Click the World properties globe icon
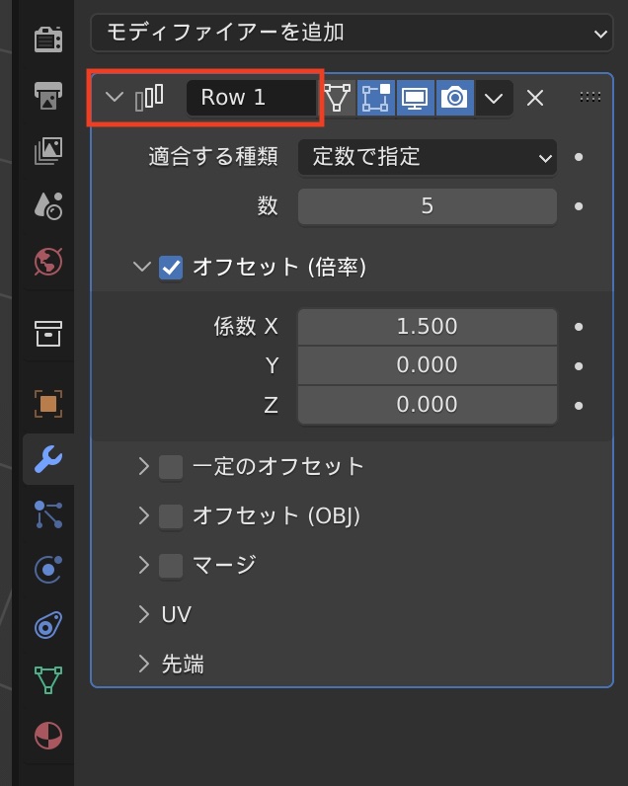Viewport: 628px width, 786px height. [x=47, y=261]
